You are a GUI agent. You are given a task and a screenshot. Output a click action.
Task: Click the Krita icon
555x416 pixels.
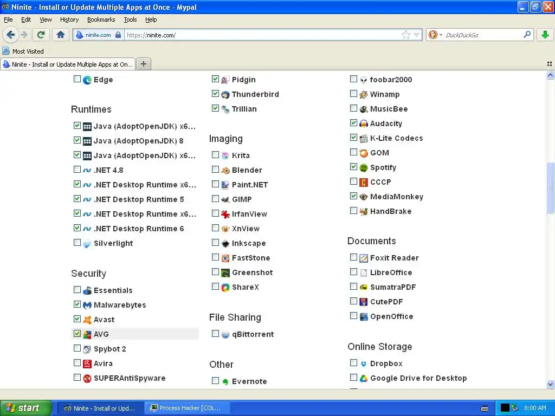(x=225, y=155)
